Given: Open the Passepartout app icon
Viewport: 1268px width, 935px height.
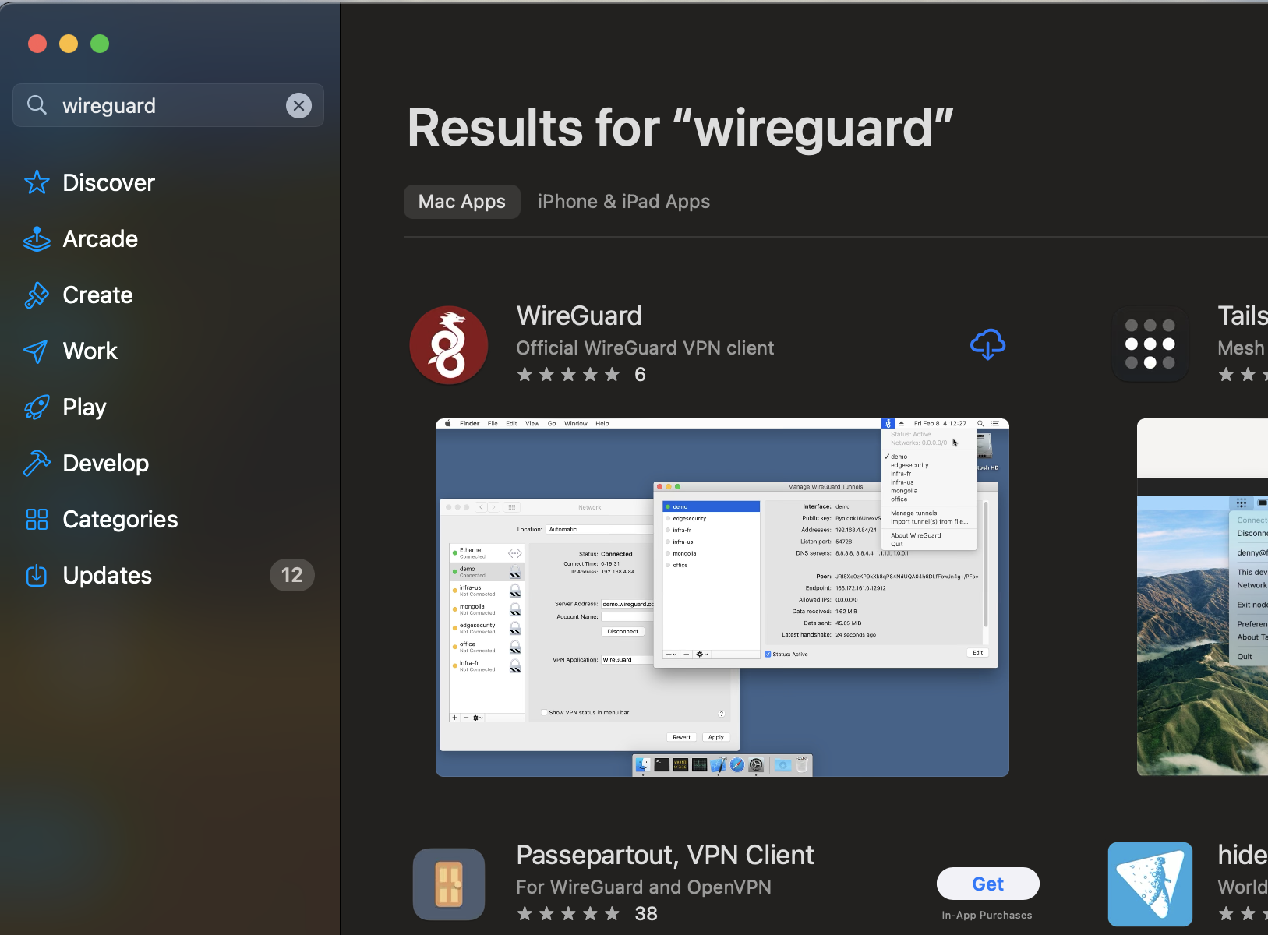Looking at the screenshot, I should tap(449, 884).
